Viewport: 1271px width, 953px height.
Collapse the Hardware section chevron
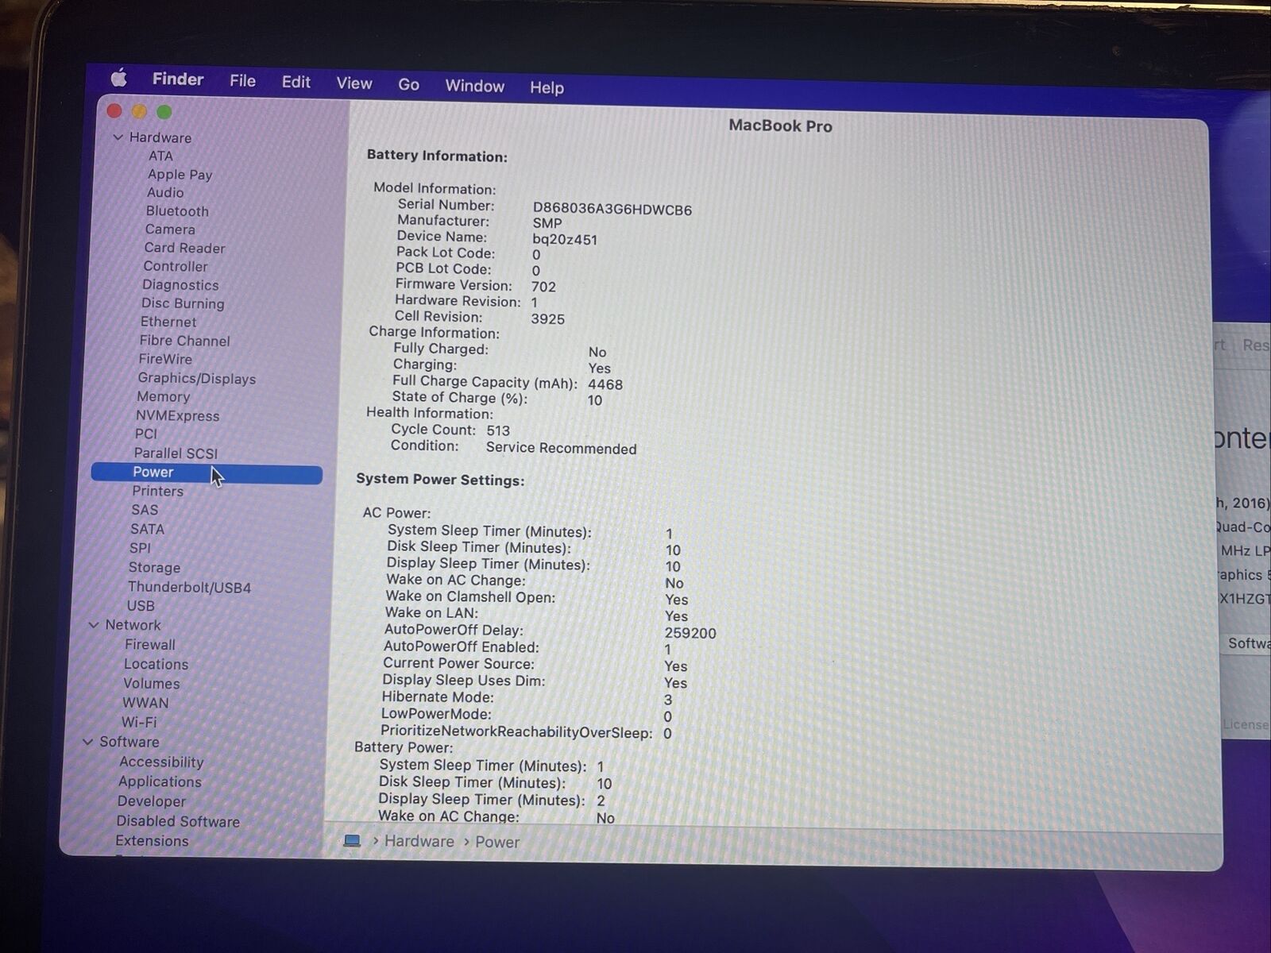pos(118,137)
